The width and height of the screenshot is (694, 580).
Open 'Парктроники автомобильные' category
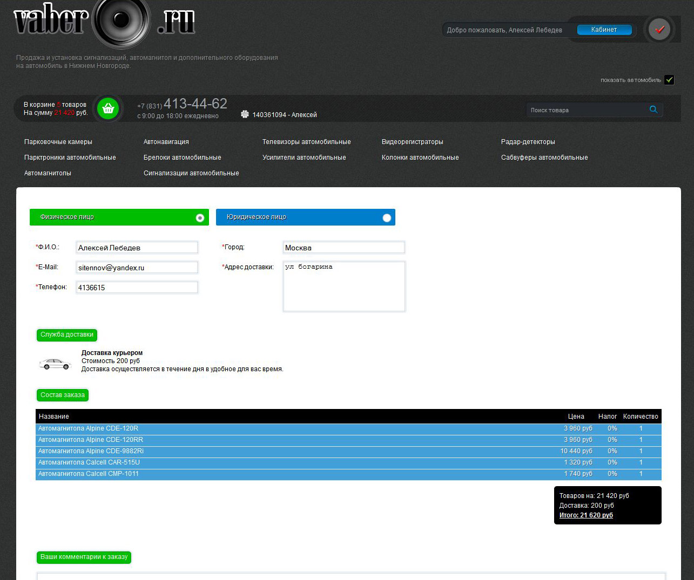(x=70, y=158)
